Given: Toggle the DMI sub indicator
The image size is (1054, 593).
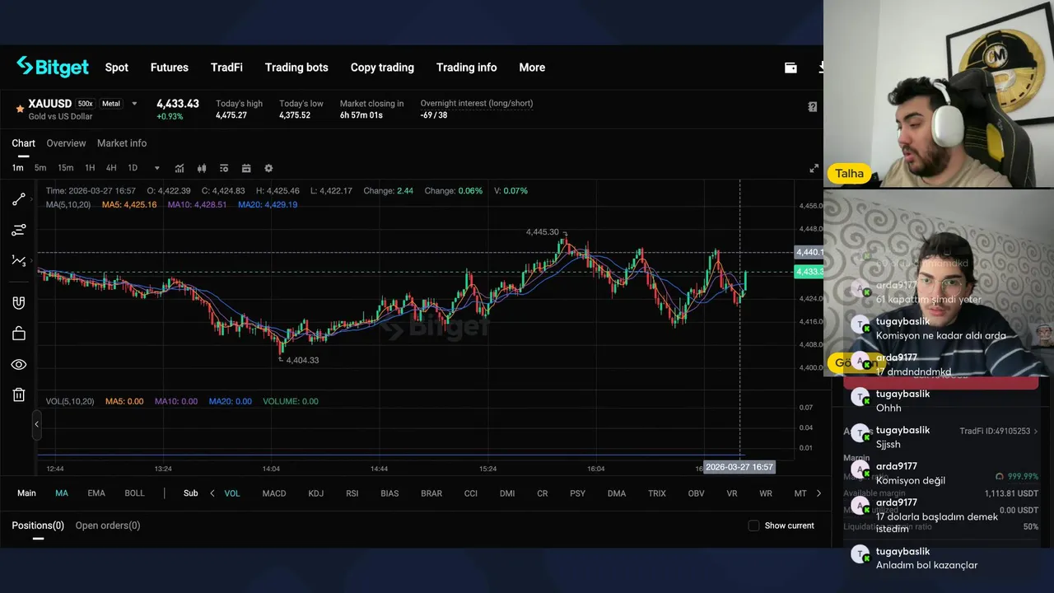Looking at the screenshot, I should click(507, 493).
